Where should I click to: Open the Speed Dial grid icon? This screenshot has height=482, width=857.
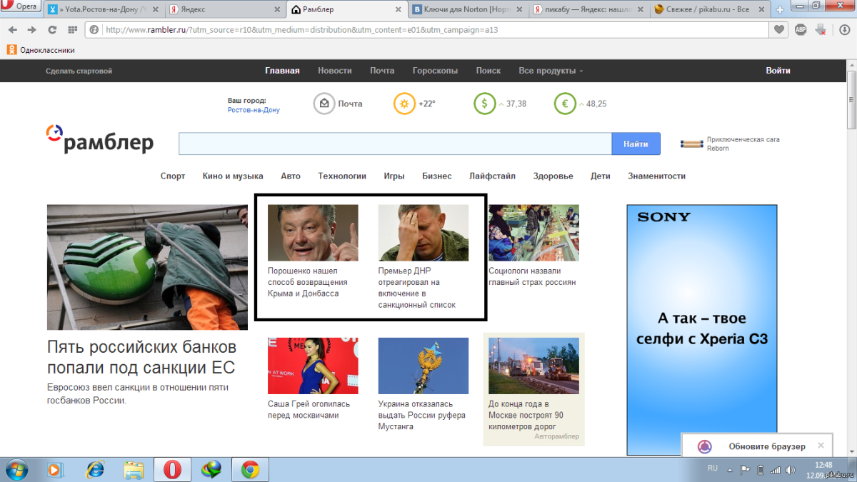coord(72,30)
